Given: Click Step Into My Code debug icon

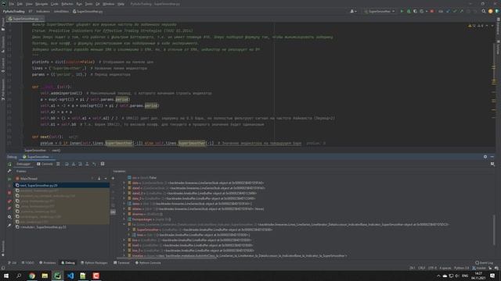Looking at the screenshot, I should pos(80,164).
